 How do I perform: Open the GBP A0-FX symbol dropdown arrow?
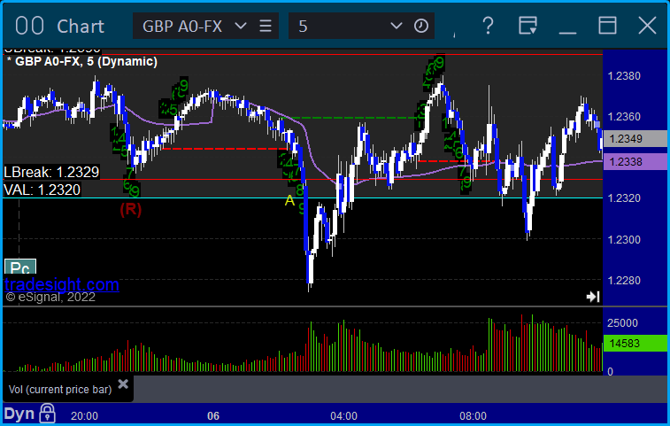tap(241, 26)
